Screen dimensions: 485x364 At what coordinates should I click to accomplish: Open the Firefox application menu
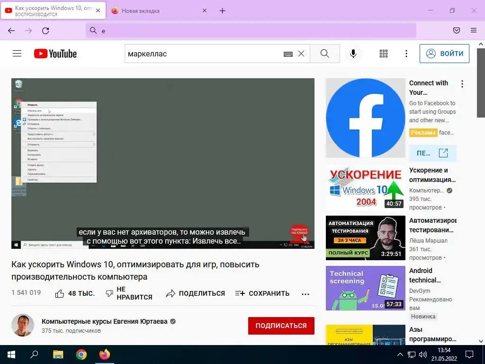click(x=474, y=30)
